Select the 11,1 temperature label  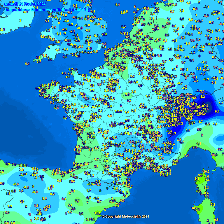(x=98, y=213)
